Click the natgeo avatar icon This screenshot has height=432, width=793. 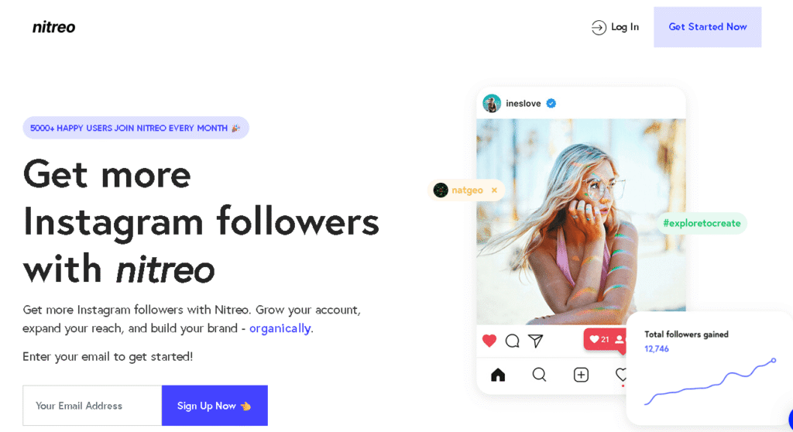(441, 190)
